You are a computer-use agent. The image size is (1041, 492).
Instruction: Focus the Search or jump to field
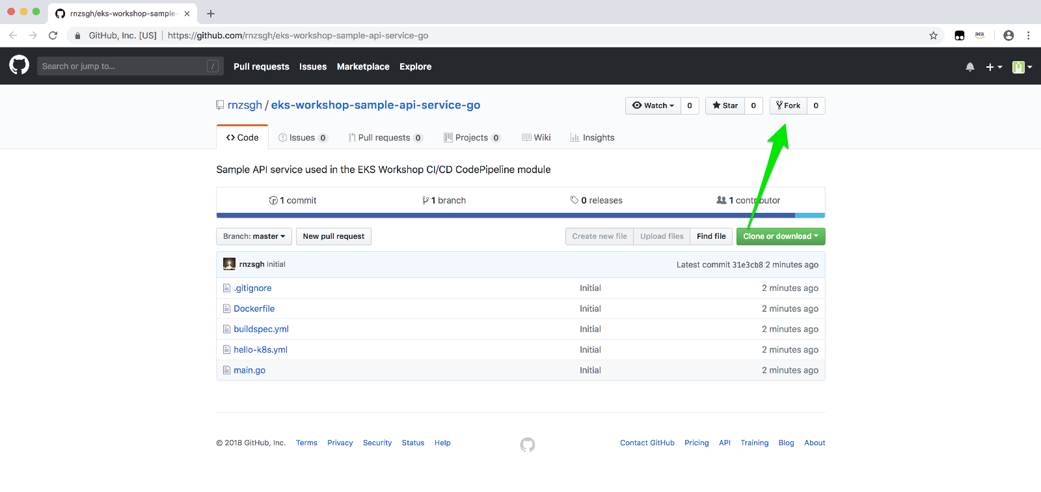[x=130, y=66]
